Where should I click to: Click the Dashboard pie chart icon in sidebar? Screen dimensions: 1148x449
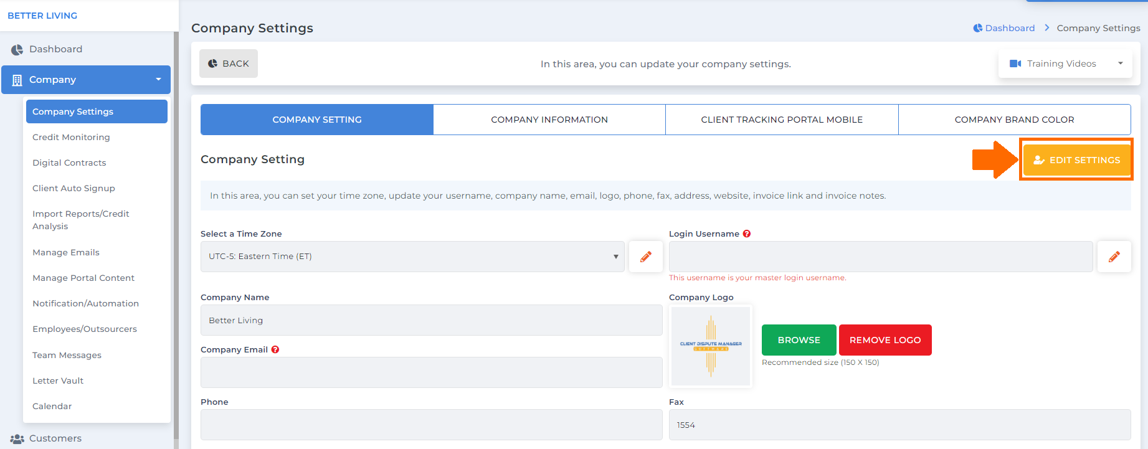17,50
